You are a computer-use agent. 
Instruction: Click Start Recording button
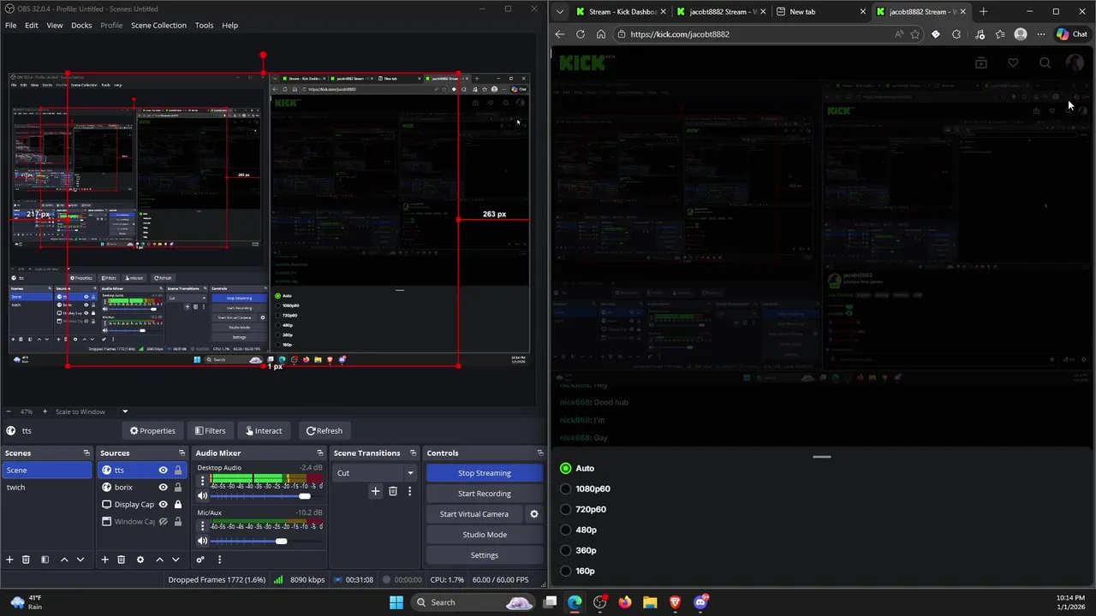(x=485, y=494)
